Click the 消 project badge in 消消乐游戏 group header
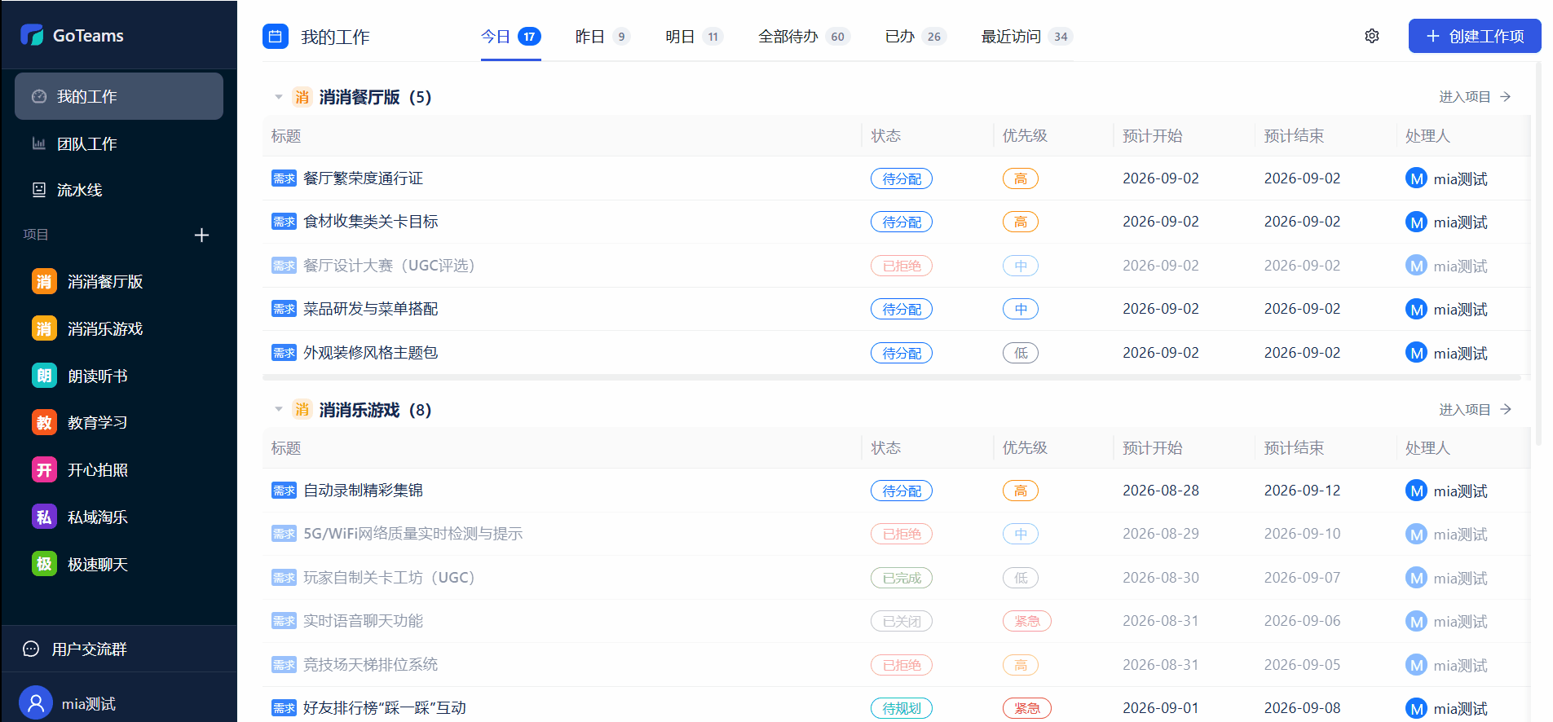Image resolution: width=1553 pixels, height=722 pixels. tap(302, 409)
